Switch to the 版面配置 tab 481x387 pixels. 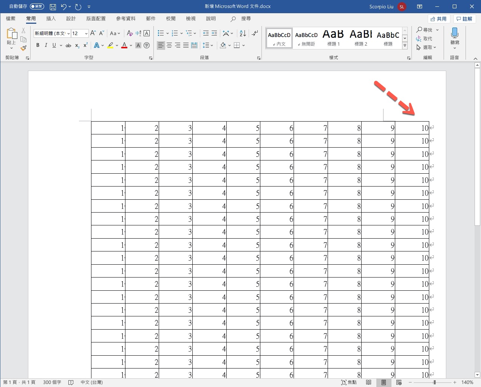pos(96,19)
